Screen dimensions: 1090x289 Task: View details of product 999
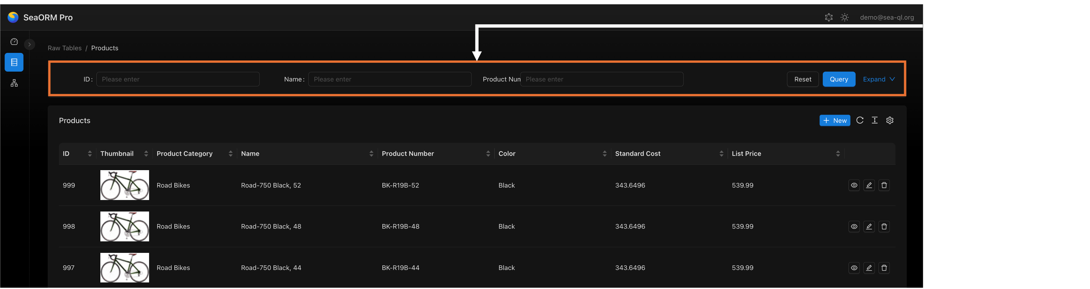tap(854, 186)
